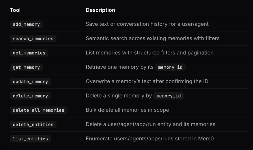Select the list_entities tool name
253x150 pixels.
point(30,139)
